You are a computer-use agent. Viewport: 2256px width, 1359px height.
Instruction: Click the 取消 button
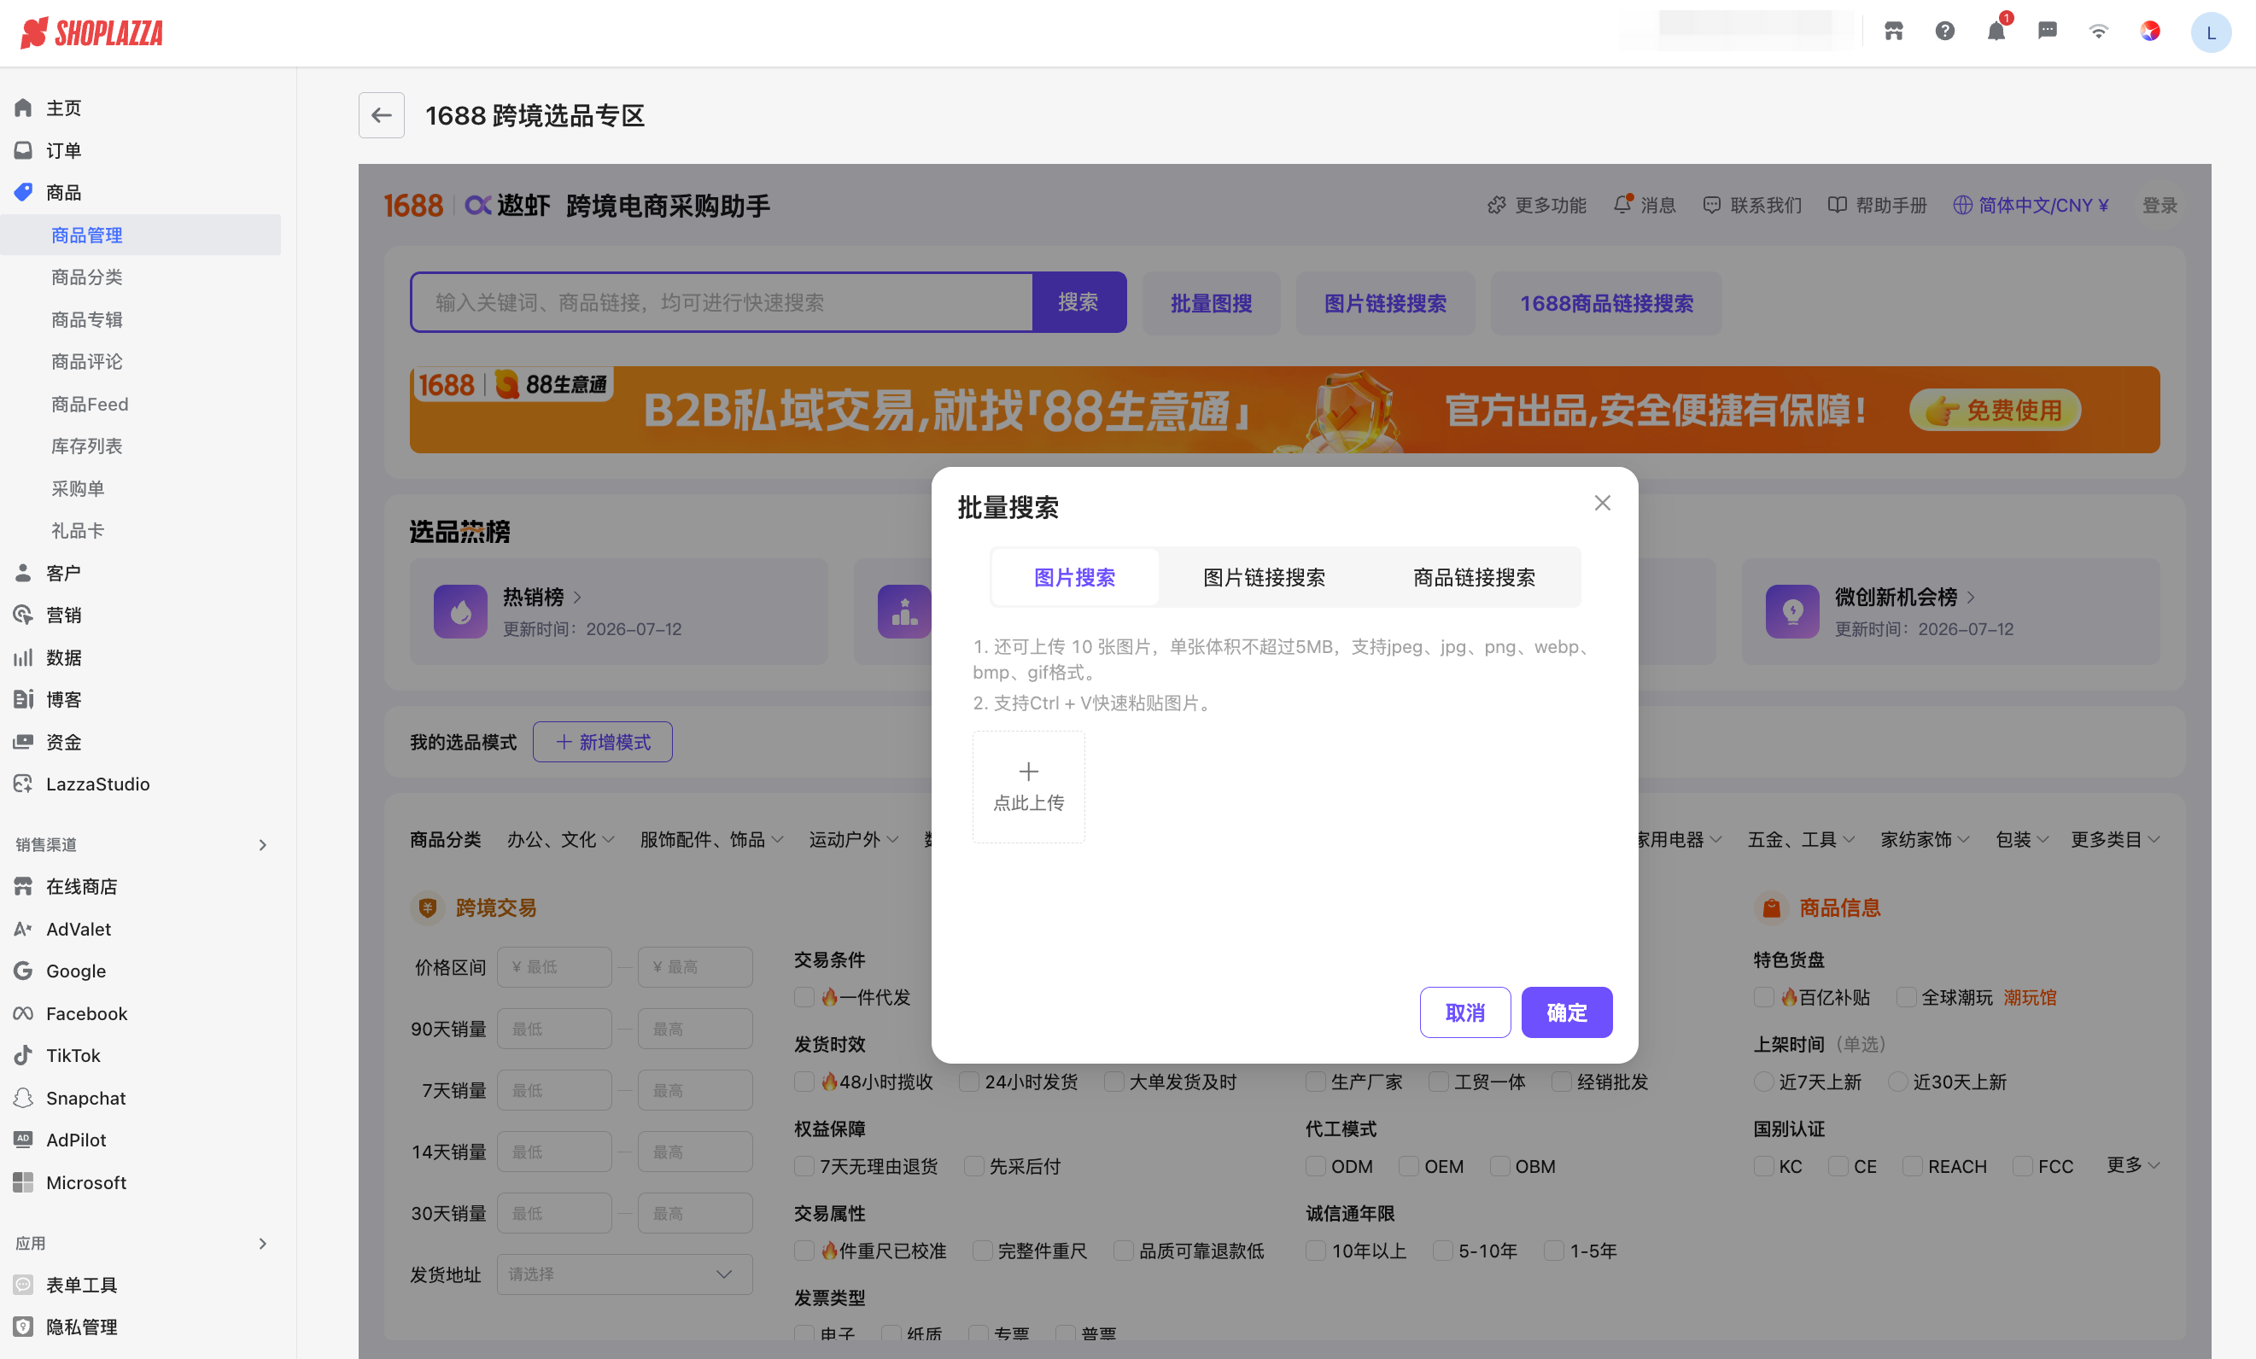pyautogui.click(x=1465, y=1012)
